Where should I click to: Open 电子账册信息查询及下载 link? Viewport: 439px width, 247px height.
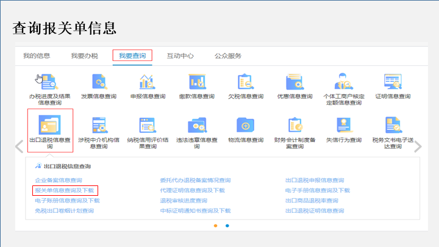(x=67, y=201)
